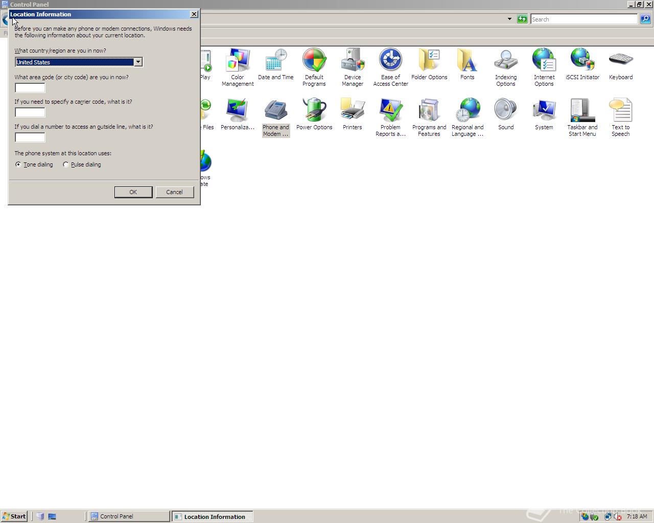Screen dimensions: 654x523
Task: Click Location Information taskbar button
Action: (213, 516)
